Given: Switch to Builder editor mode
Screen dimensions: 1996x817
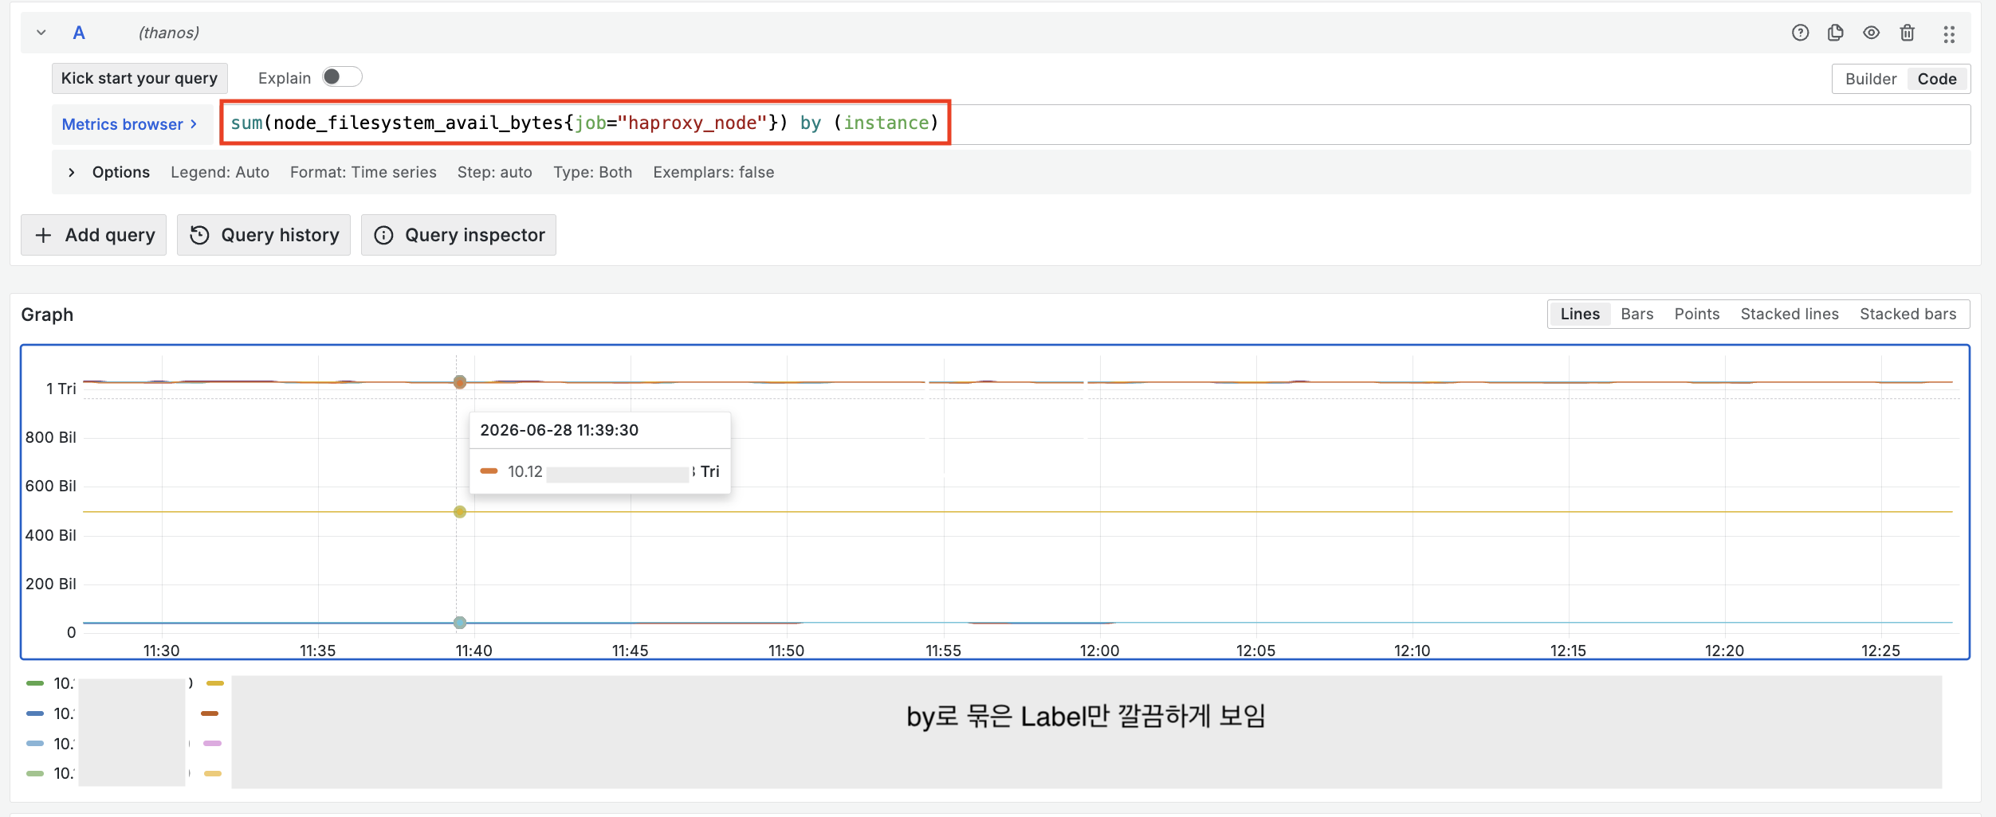Looking at the screenshot, I should point(1871,79).
